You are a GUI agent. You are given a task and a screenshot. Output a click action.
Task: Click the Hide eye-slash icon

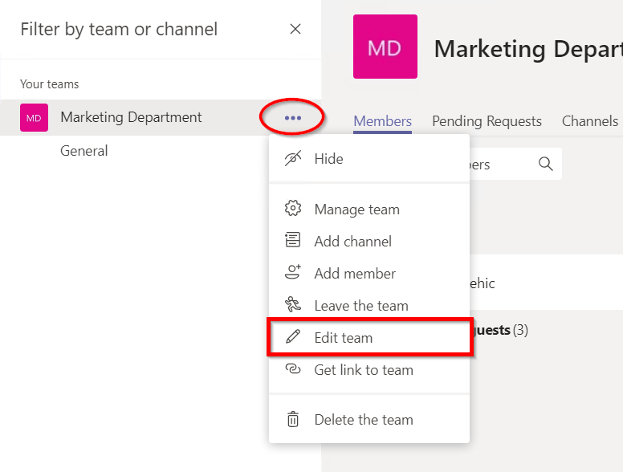pos(293,159)
